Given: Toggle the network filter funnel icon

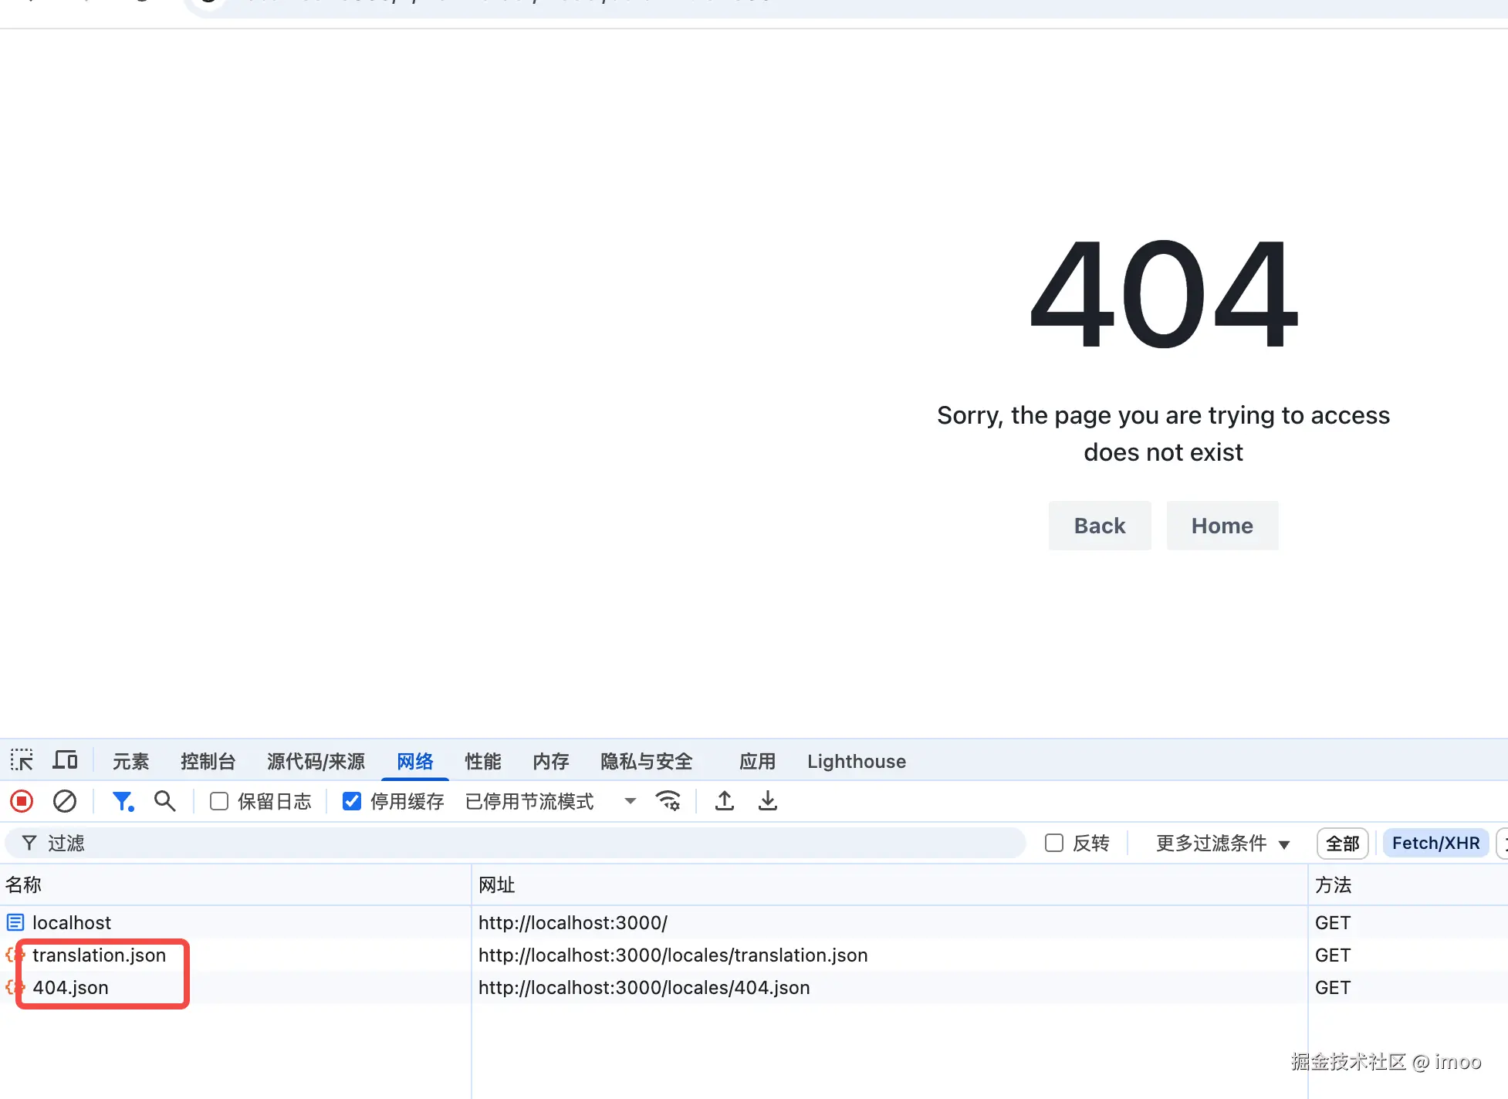Looking at the screenshot, I should click(122, 801).
